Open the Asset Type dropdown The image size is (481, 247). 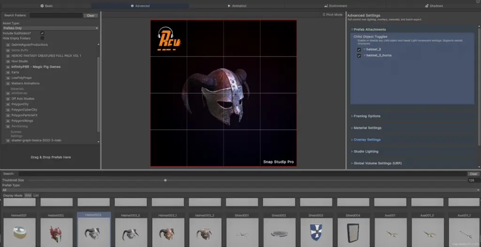coord(50,28)
